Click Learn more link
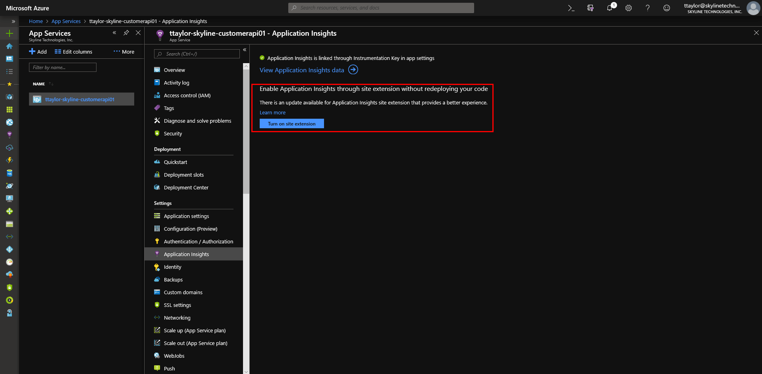The width and height of the screenshot is (762, 374). (272, 113)
